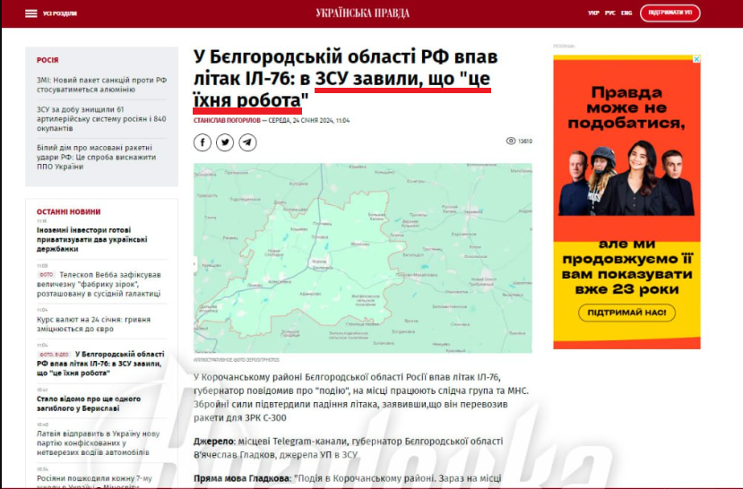The width and height of the screenshot is (743, 489).
Task: Click 'Підтримай нас!' button in ad
Action: click(x=626, y=313)
